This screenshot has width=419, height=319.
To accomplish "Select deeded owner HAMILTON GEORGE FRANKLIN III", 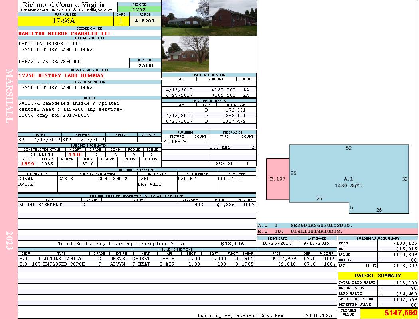I will 64,33.
